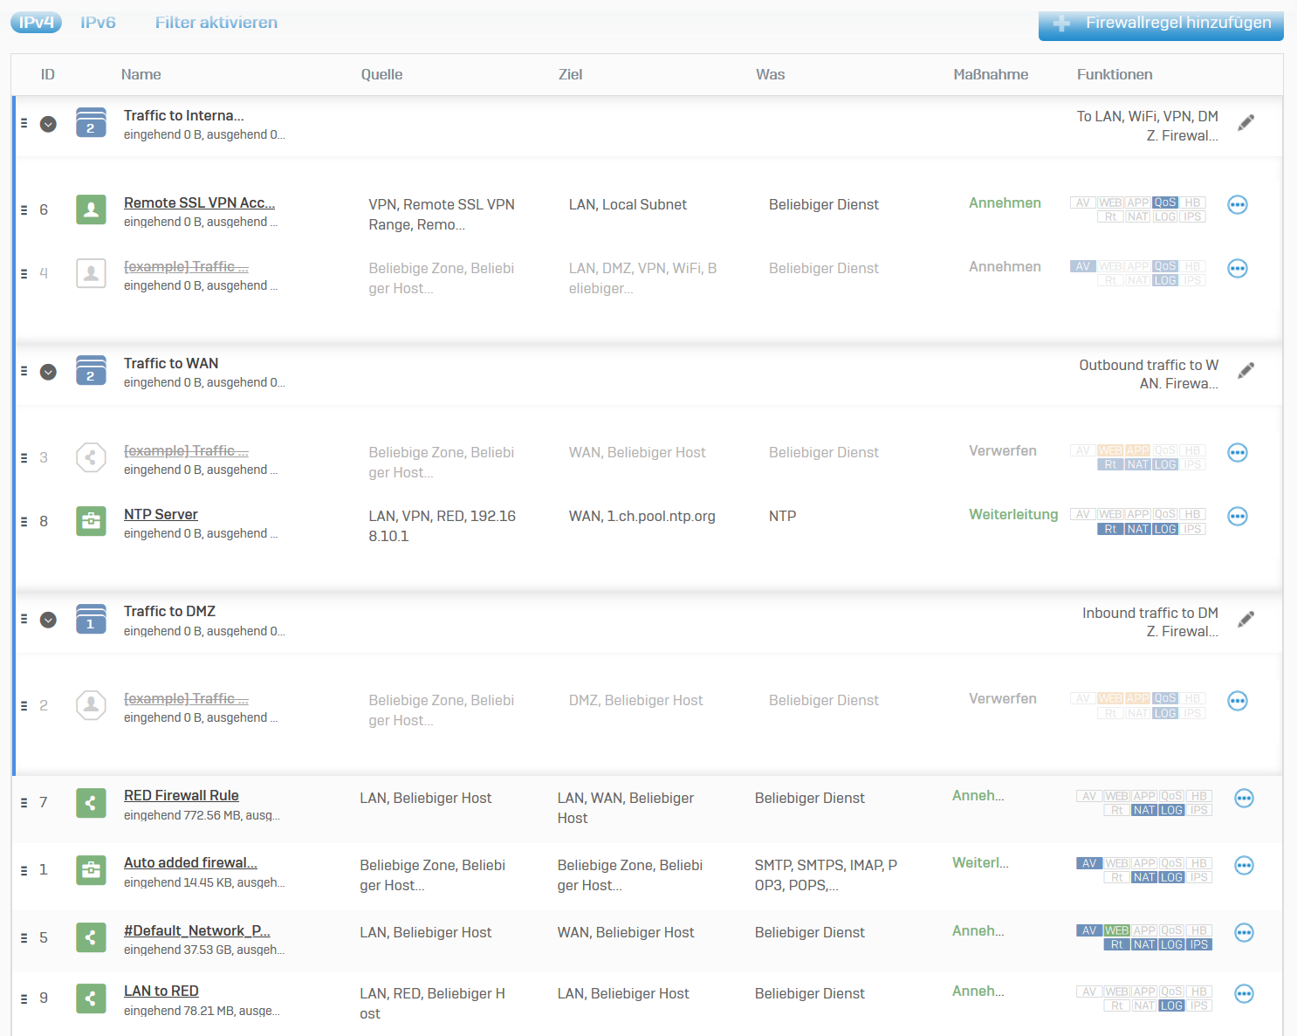This screenshot has width=1297, height=1036.
Task: Collapse the Traffic to DMZ group
Action: [x=49, y=620]
